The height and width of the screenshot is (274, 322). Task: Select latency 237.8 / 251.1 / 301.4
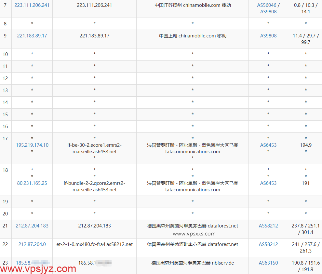[305, 229]
